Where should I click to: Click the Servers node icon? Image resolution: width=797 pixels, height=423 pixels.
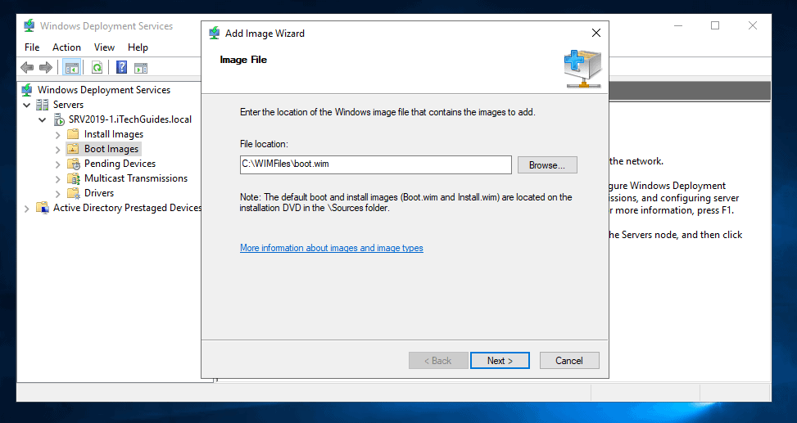pos(43,105)
